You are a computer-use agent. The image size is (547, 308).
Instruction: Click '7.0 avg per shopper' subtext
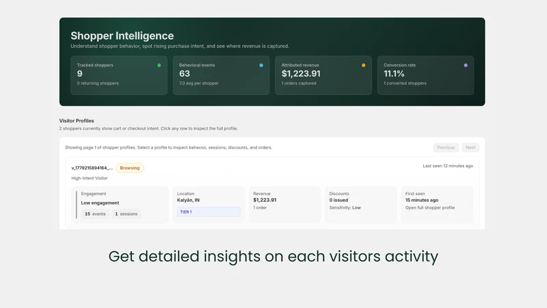(199, 83)
